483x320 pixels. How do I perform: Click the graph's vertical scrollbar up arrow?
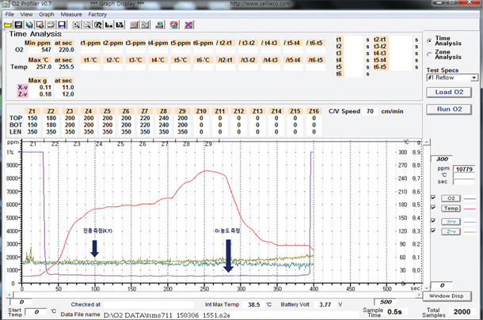click(x=427, y=143)
